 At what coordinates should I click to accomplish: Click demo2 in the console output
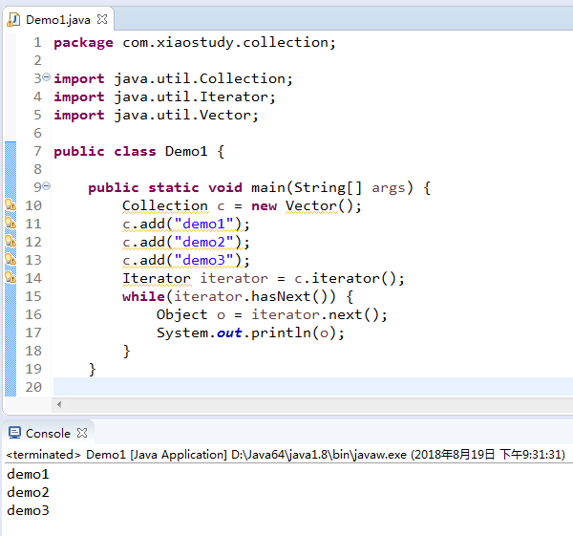coord(28,492)
